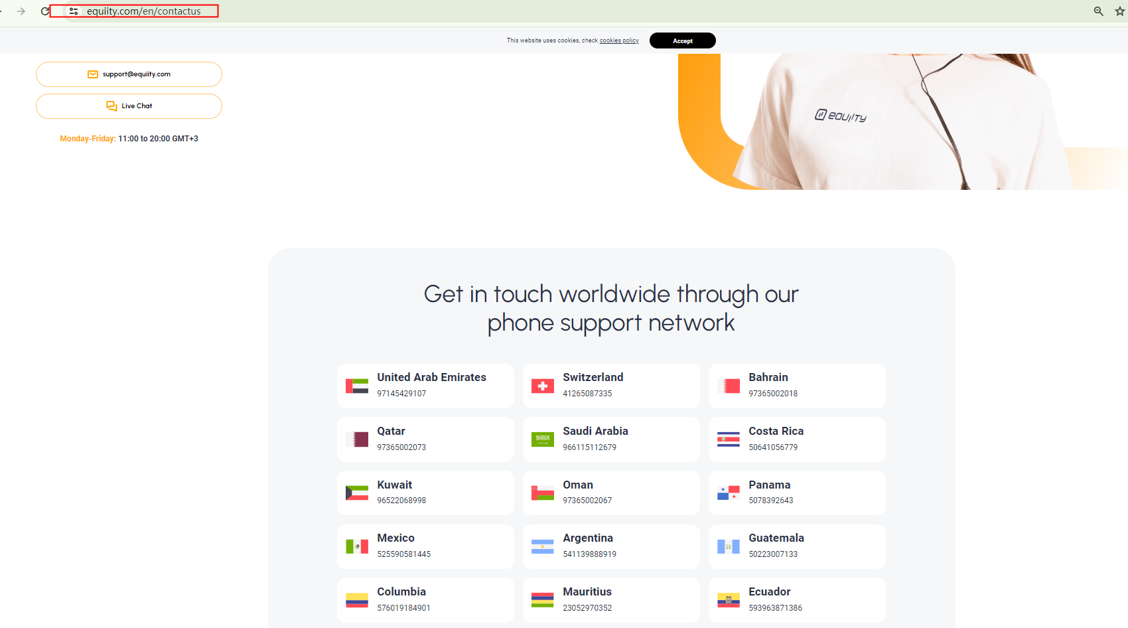Click the support agent hero image

click(x=902, y=121)
